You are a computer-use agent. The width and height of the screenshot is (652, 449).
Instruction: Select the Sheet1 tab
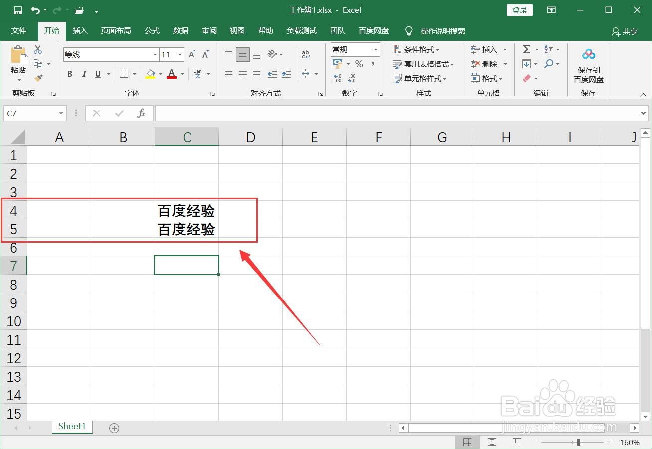pyautogui.click(x=72, y=426)
